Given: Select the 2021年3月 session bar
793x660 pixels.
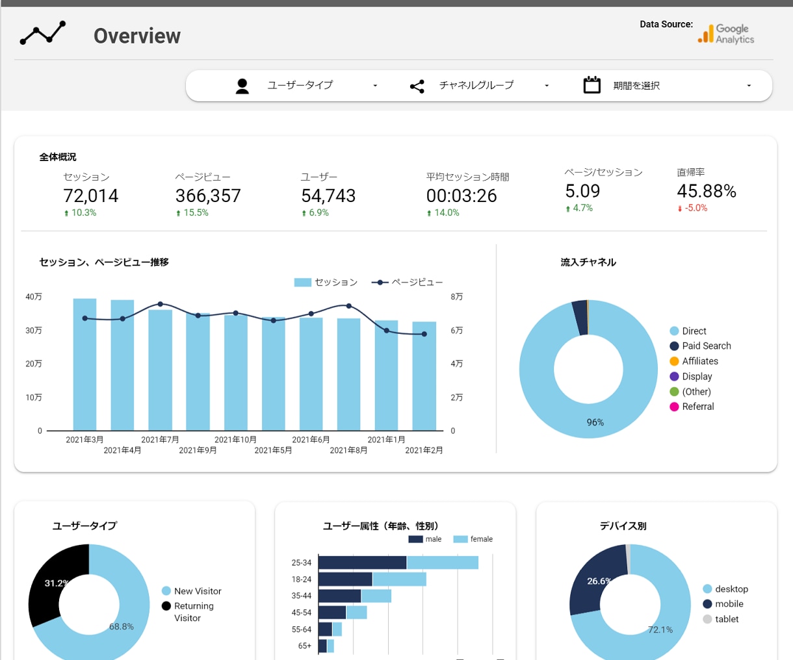Looking at the screenshot, I should [85, 364].
